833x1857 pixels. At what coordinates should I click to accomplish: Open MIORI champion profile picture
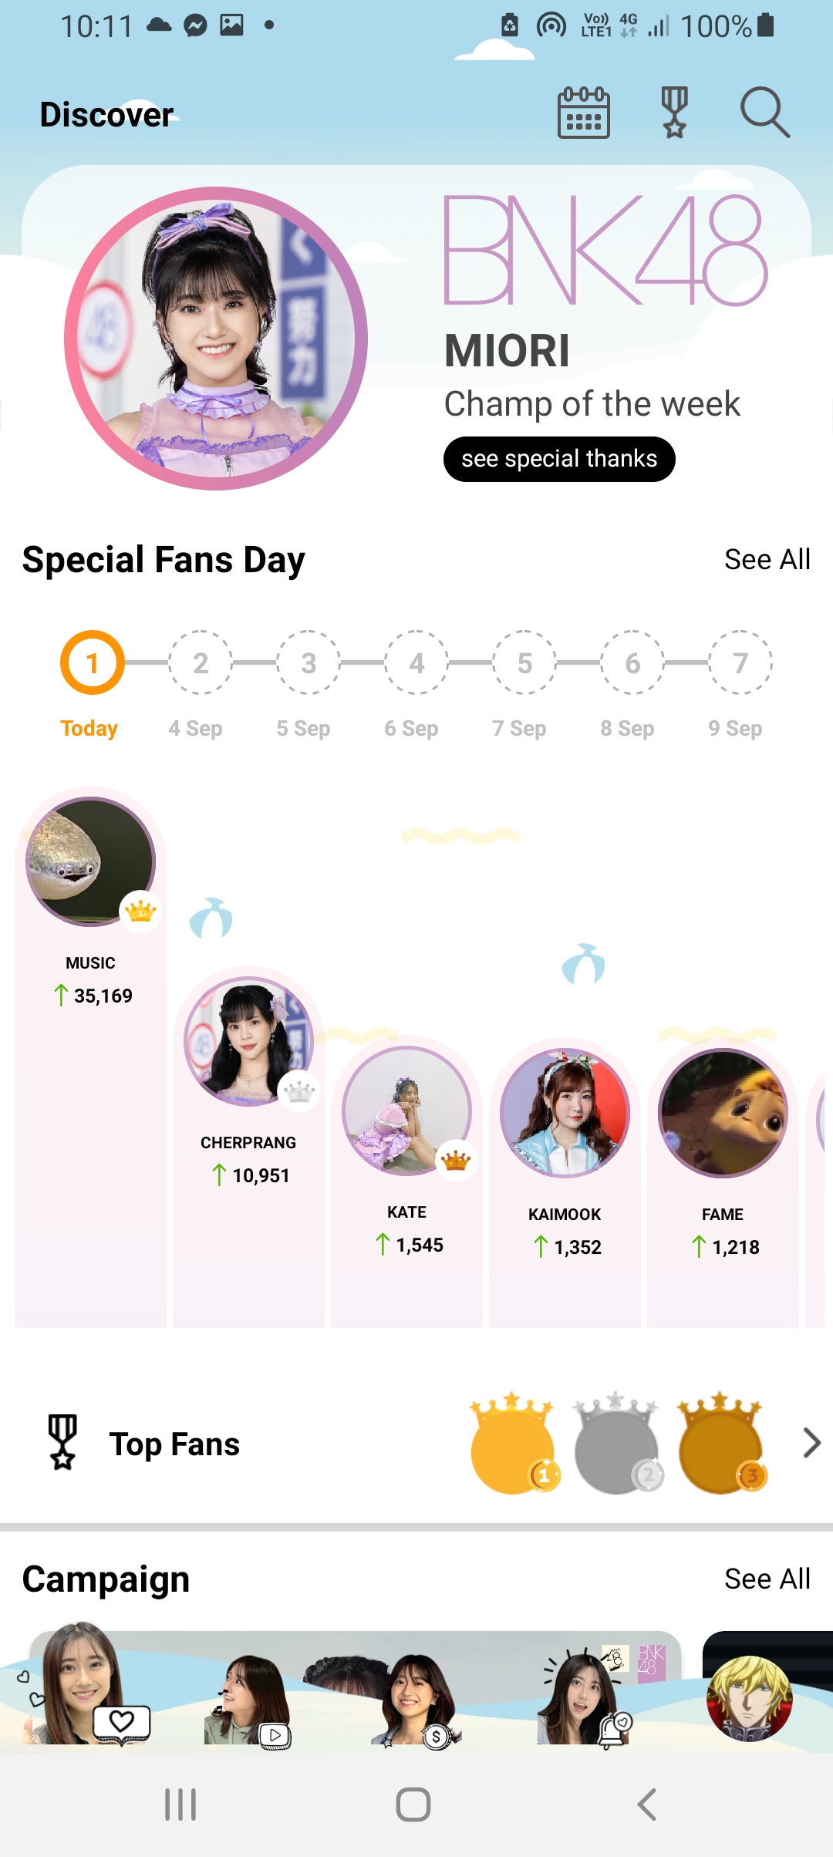tap(216, 338)
